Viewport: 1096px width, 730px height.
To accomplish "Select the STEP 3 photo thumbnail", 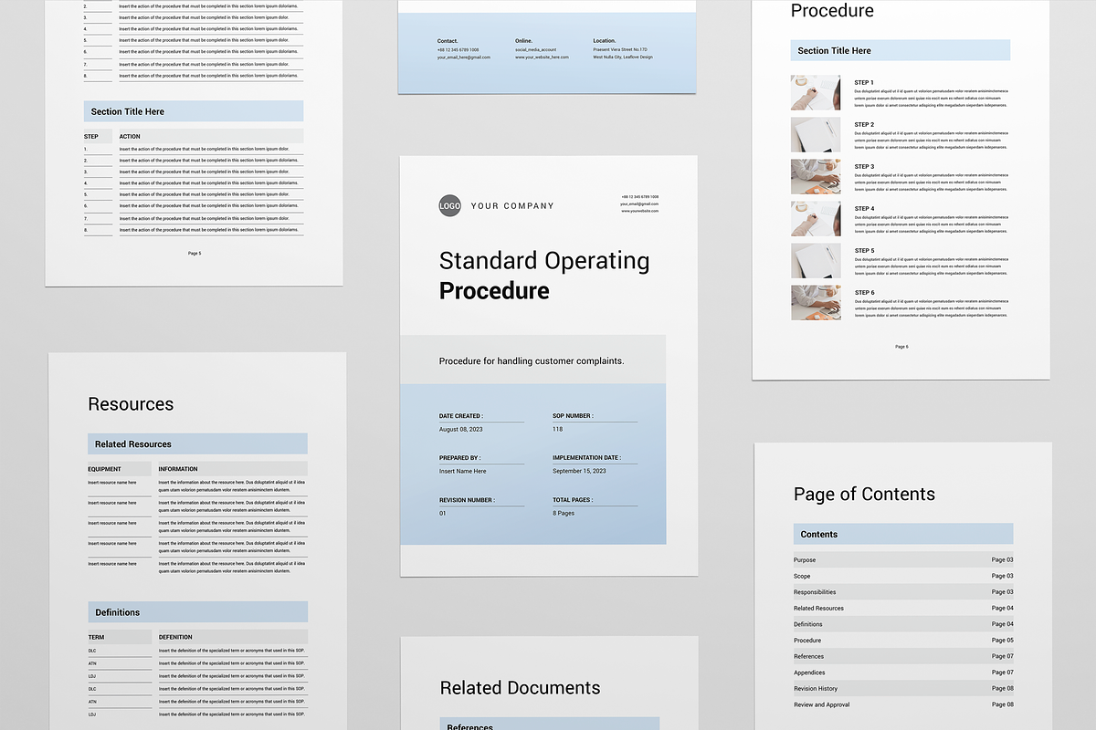I will click(x=816, y=176).
